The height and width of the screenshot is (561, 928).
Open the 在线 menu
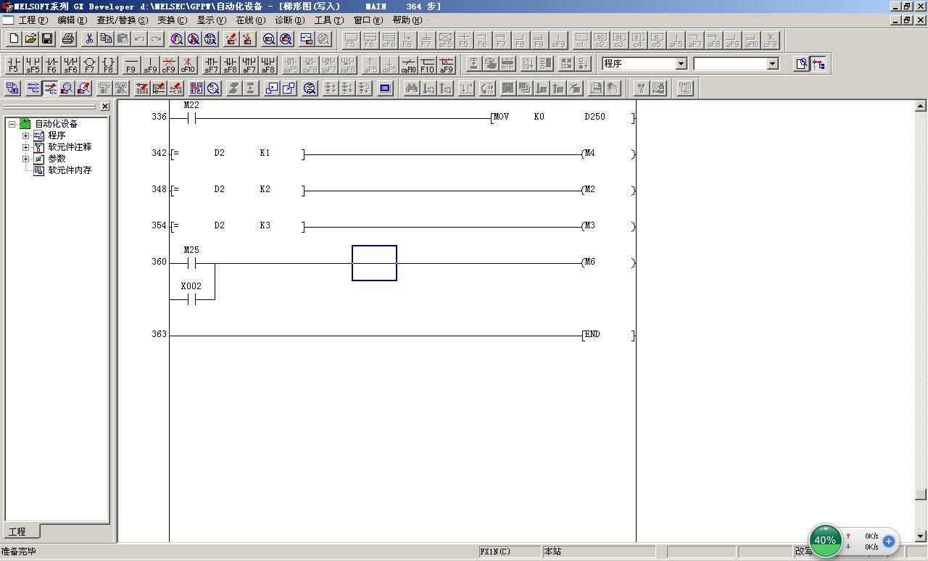coord(251,20)
